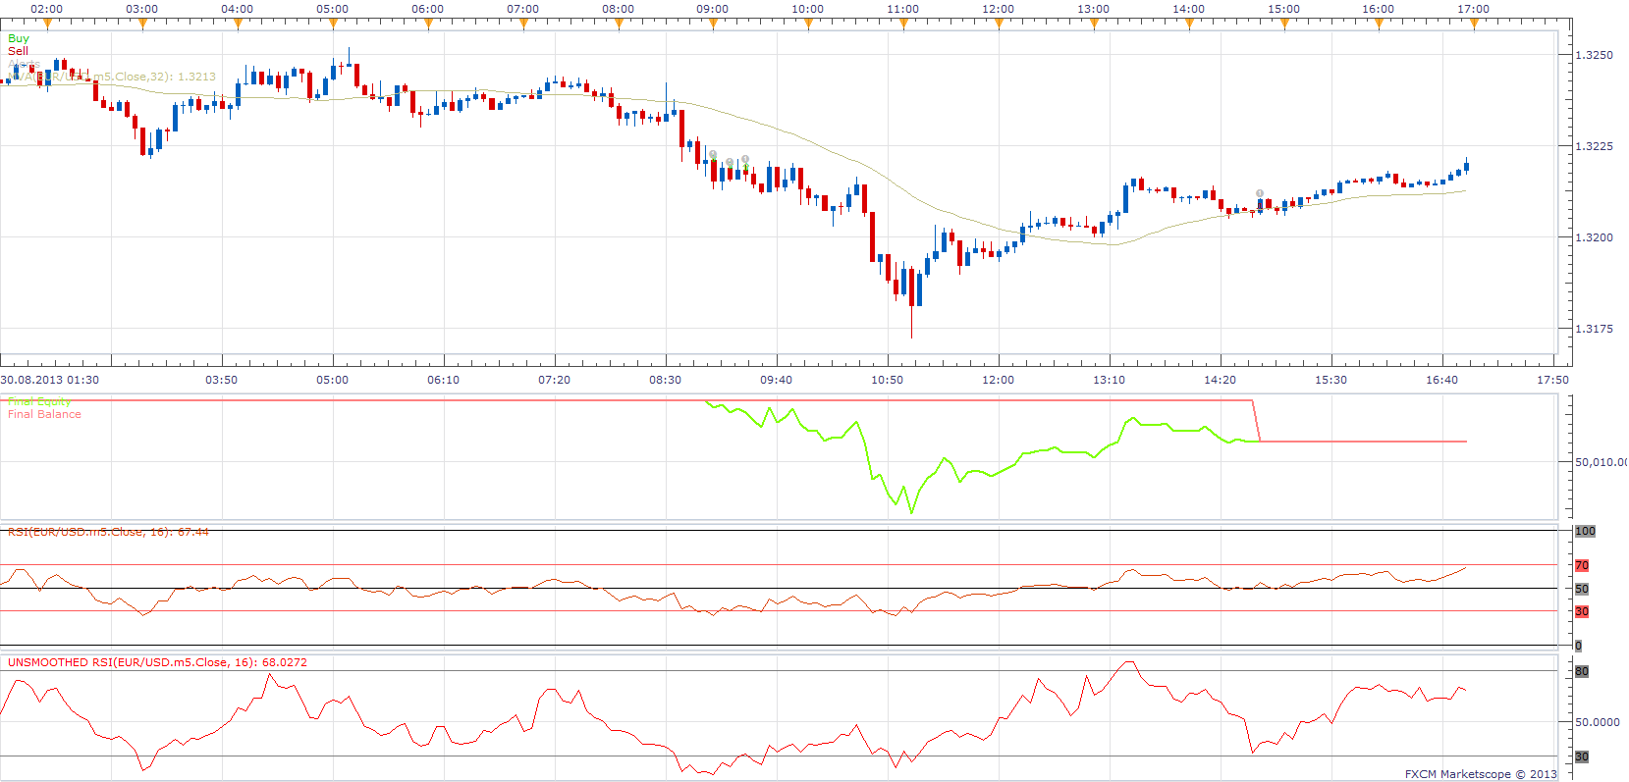The height and width of the screenshot is (782, 1629).
Task: Click the leftmost trade marker near 09:00
Action: (x=714, y=154)
